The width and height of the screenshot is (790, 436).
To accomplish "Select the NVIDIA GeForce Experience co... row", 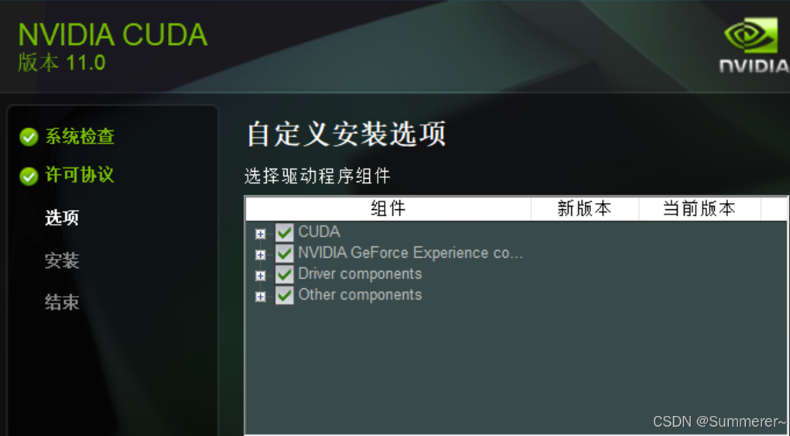I will pyautogui.click(x=411, y=252).
